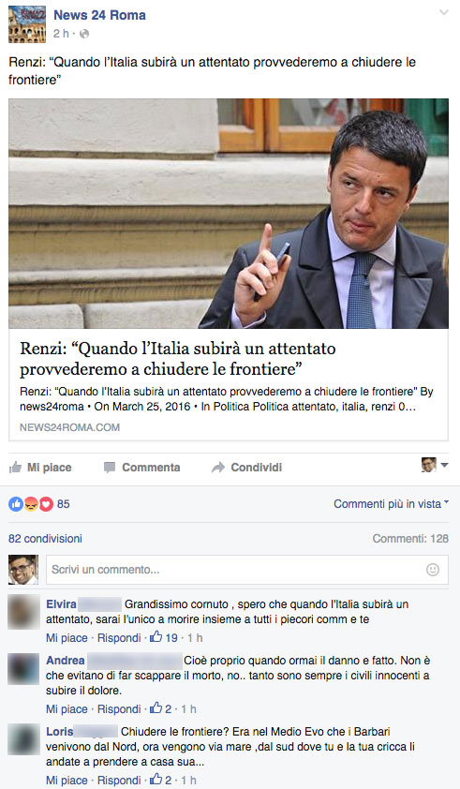460x789 pixels.
Task: Click the Condividi share arrow button
Action: tap(246, 468)
